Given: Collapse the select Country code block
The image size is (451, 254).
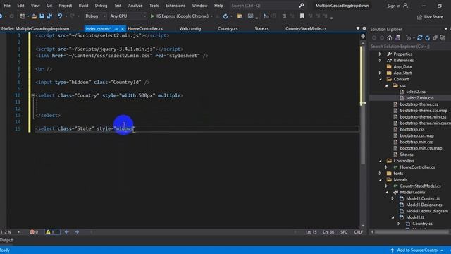Looking at the screenshot, I should click(33, 95).
